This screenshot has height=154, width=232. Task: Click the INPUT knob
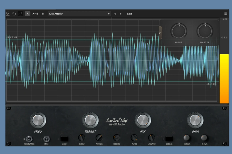[x=179, y=31]
